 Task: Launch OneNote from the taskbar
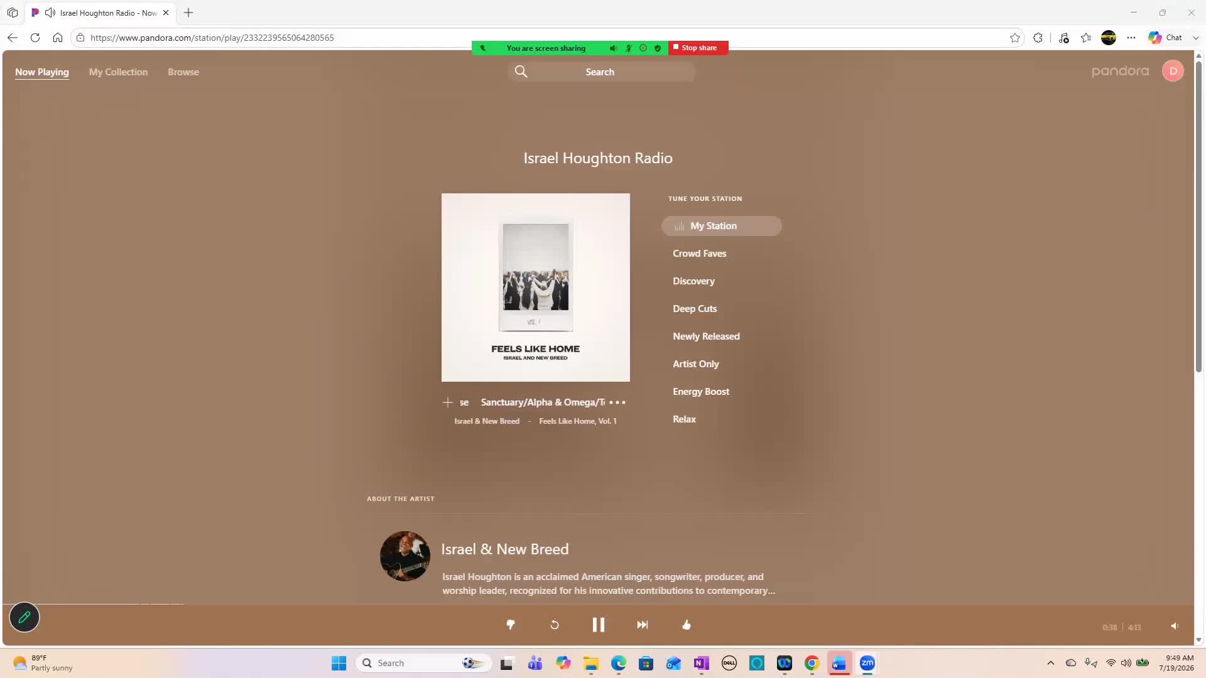click(x=701, y=663)
